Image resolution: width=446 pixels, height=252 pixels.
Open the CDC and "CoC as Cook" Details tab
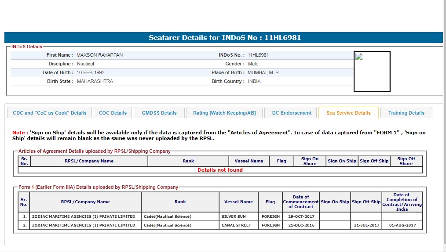tap(50, 113)
